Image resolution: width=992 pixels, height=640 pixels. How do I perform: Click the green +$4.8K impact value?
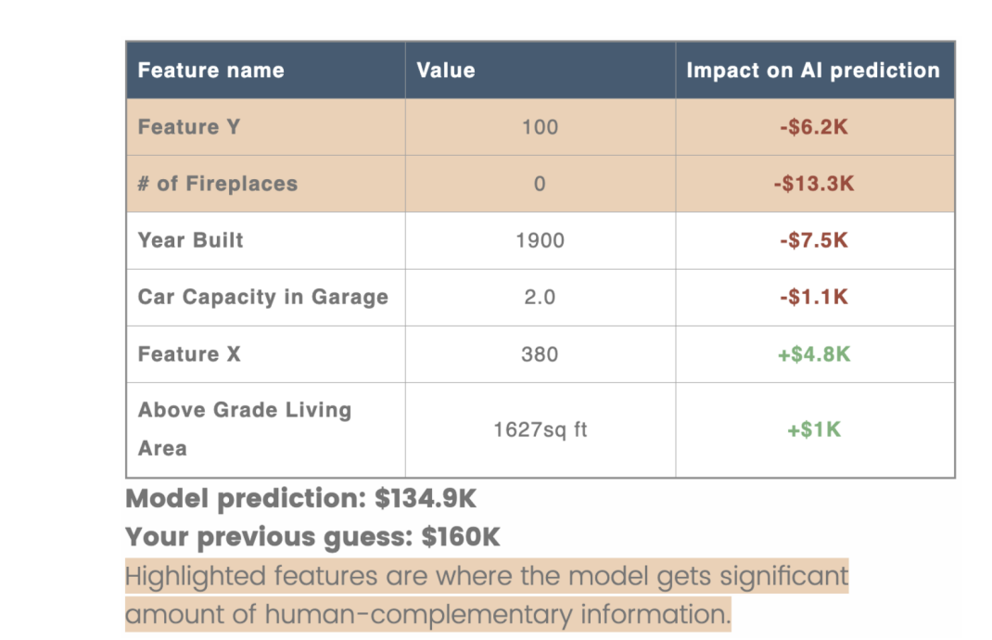(x=814, y=354)
